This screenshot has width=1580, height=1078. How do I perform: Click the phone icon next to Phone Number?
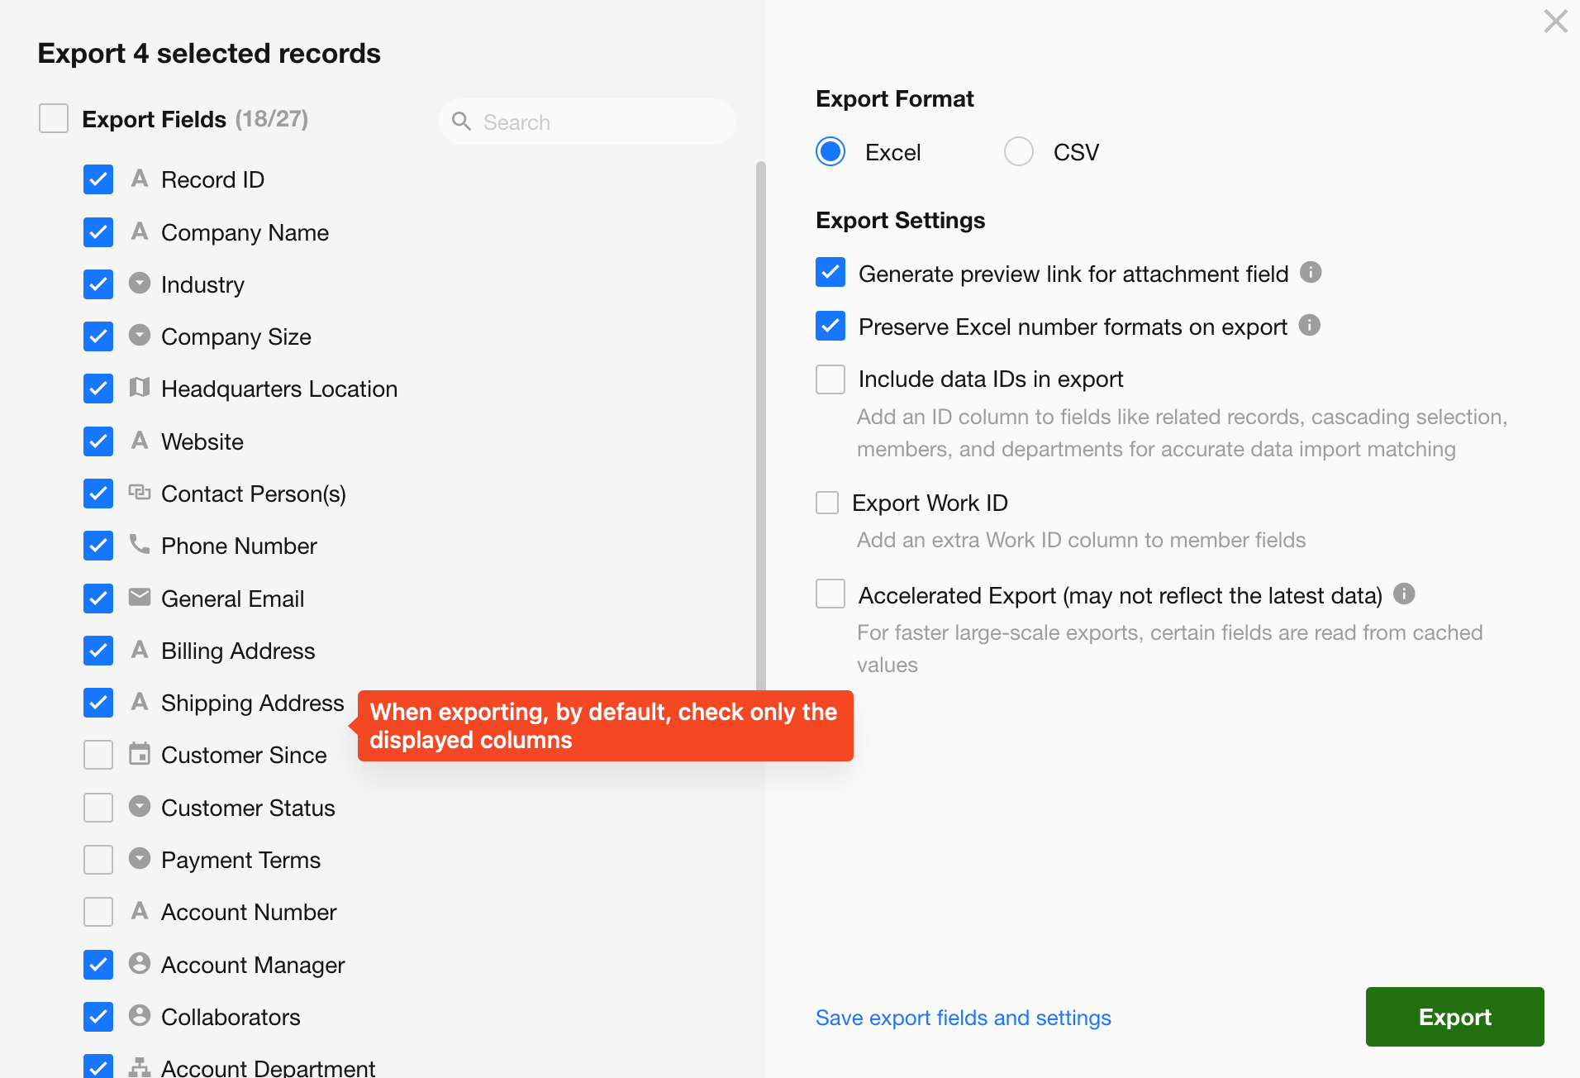[x=140, y=544]
